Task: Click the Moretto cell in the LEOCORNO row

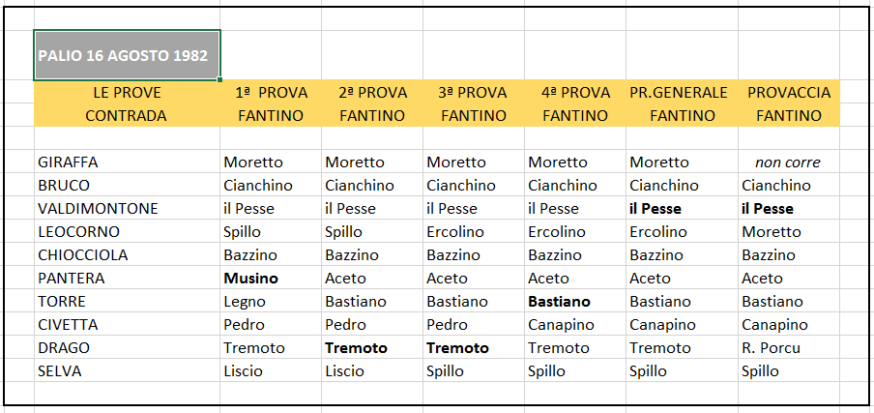Action: pyautogui.click(x=789, y=232)
